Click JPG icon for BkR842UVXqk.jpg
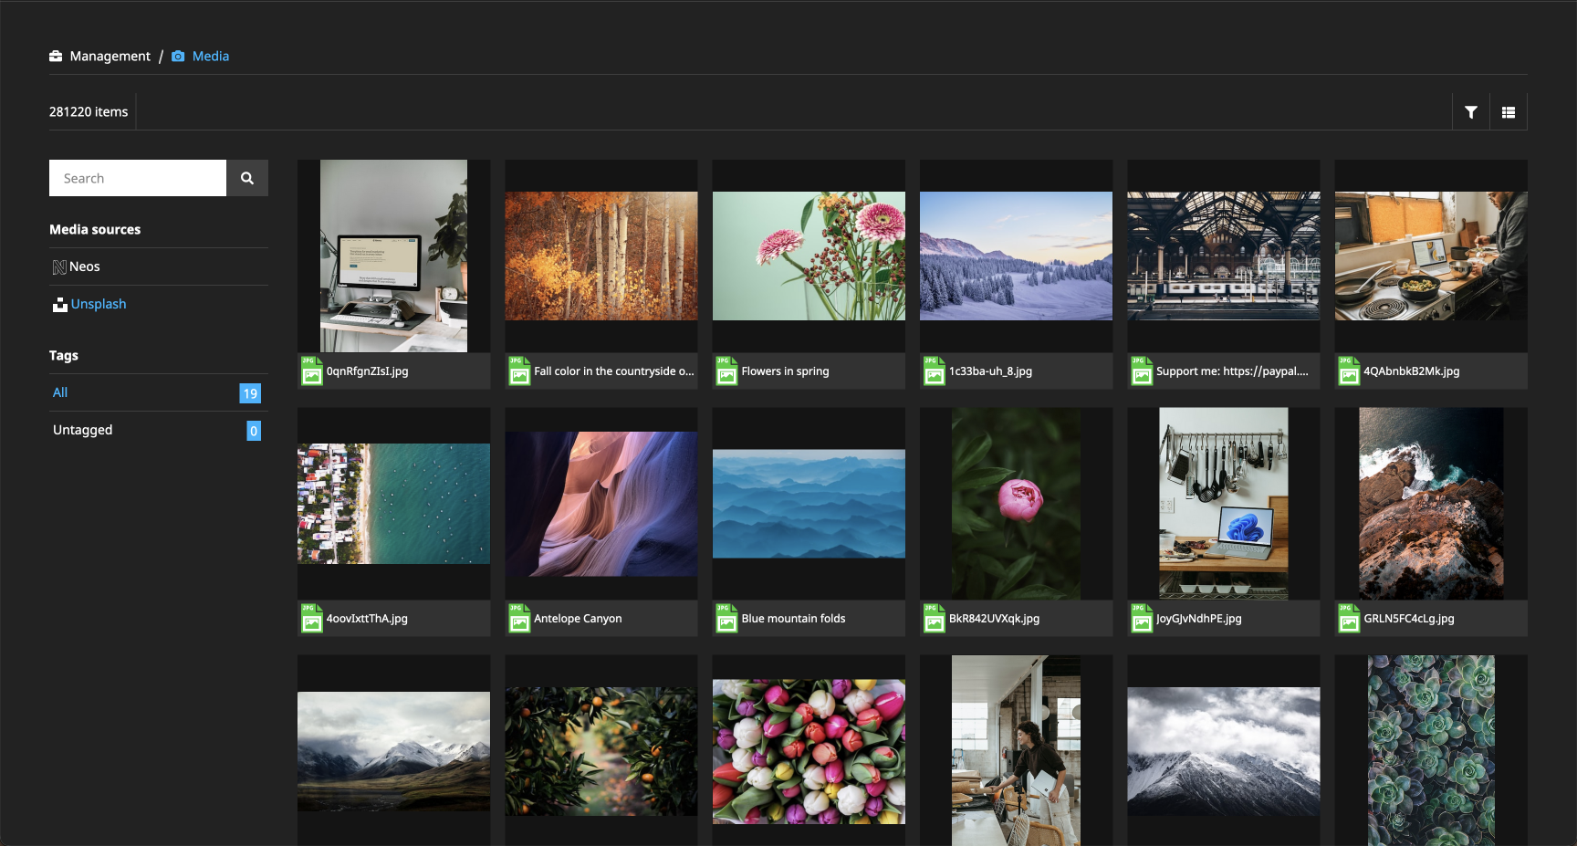The image size is (1577, 846). click(x=934, y=619)
